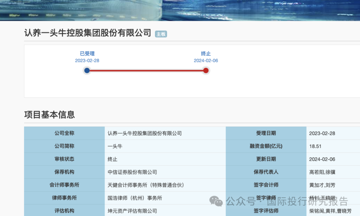The height and width of the screenshot is (216, 360).
Task: Click the top banner image
Action: point(180,10)
